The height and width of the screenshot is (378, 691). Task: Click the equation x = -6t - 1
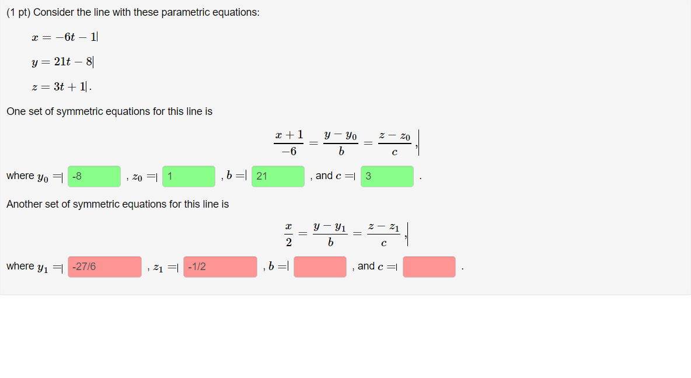coord(64,36)
